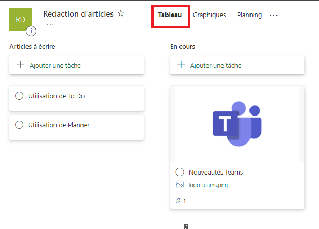Switch to the Planning tab

249,15
